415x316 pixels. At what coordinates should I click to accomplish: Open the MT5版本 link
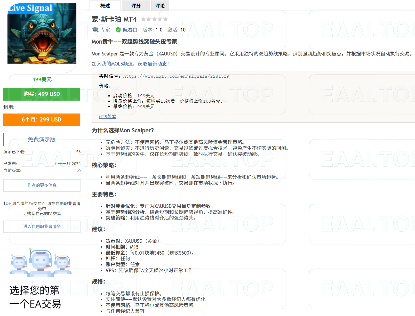[x=107, y=117]
